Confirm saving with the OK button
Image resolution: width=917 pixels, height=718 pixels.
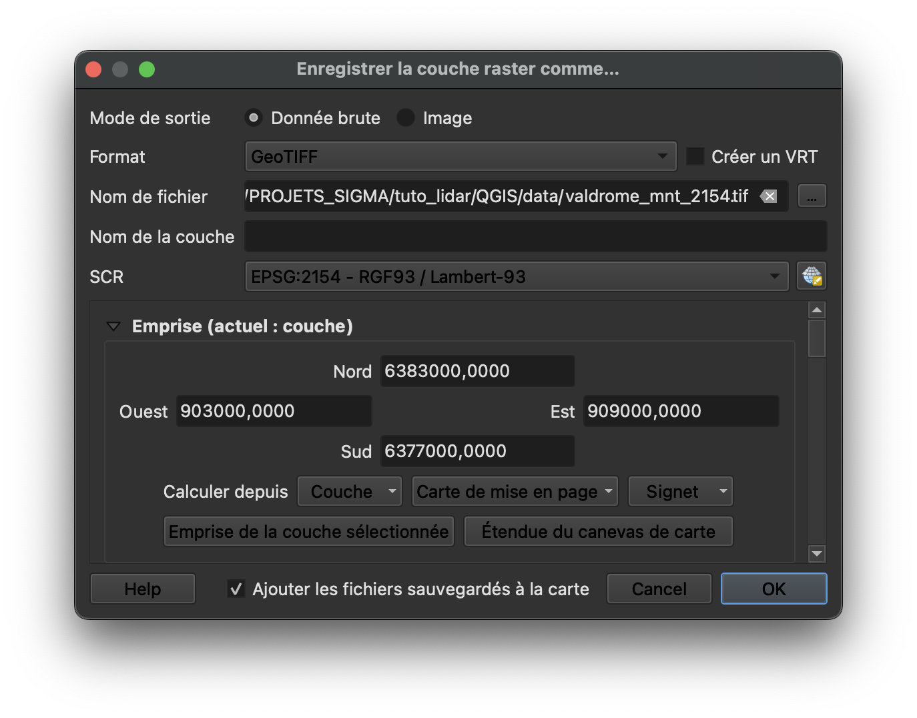click(x=774, y=589)
